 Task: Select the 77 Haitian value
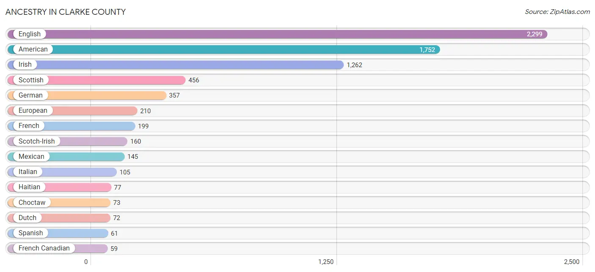pyautogui.click(x=118, y=188)
